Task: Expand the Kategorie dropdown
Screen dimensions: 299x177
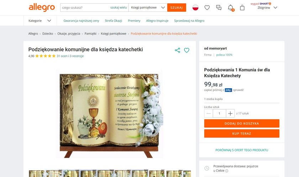Action: pos(40,21)
